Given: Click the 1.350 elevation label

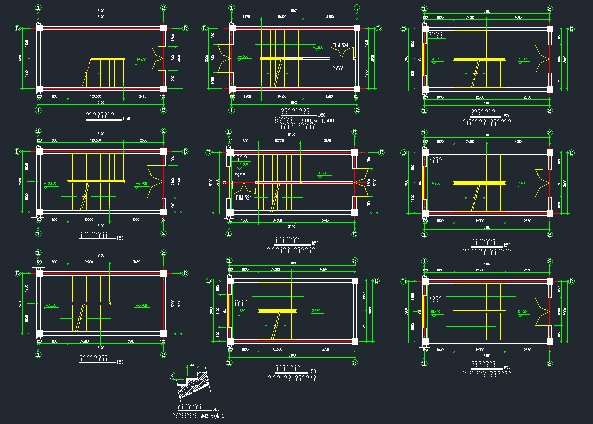Looking at the screenshot, I should click(243, 311).
